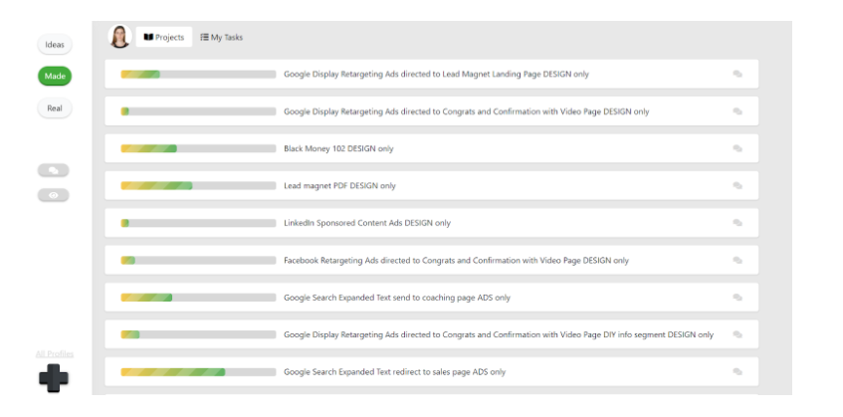This screenshot has height=417, width=843.
Task: Open Facebook Retargeting Ads Congrats project title
Action: [x=456, y=260]
